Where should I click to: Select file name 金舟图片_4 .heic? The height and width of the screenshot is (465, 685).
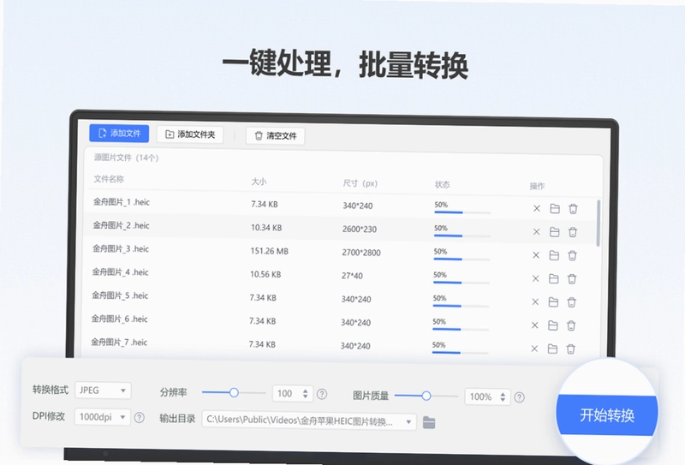(120, 272)
